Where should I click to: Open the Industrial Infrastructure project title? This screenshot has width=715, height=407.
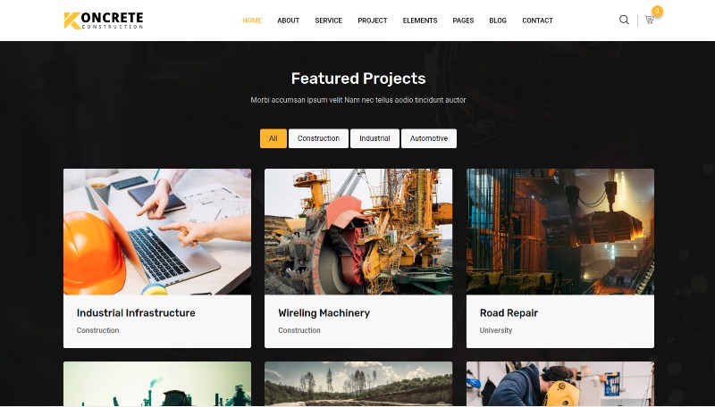136,312
